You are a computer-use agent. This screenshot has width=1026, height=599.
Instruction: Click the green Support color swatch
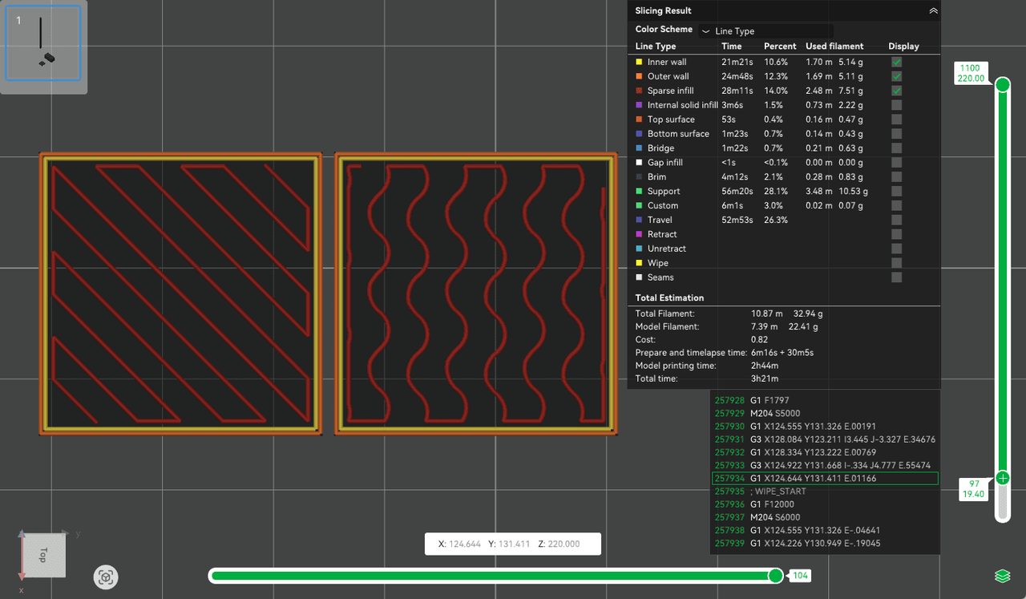[x=639, y=192]
